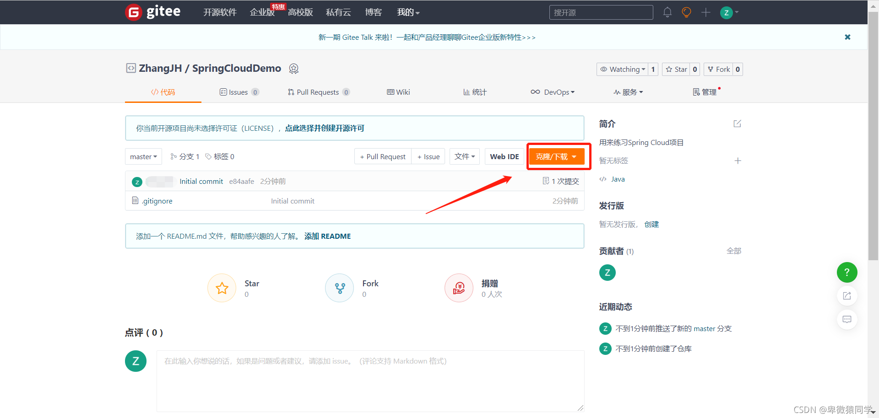Click the plus icon in the top navigation
This screenshot has height=418, width=879.
(x=705, y=12)
